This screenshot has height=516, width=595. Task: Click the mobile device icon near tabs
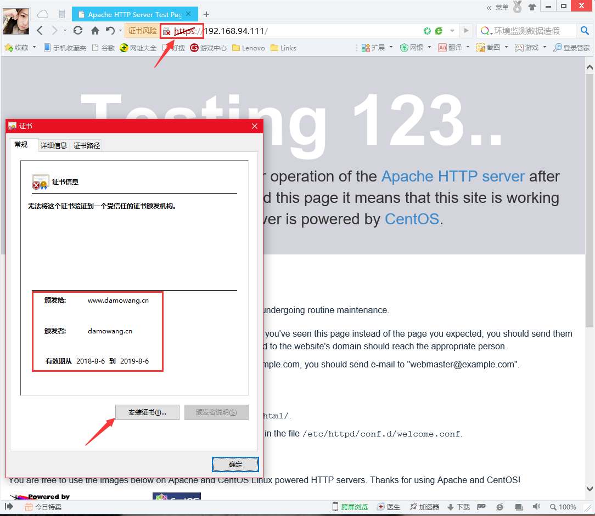click(62, 14)
